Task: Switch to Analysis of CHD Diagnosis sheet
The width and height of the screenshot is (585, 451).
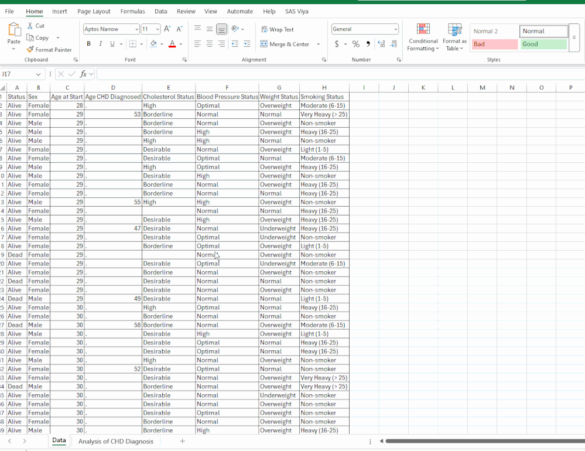Action: pos(116,441)
